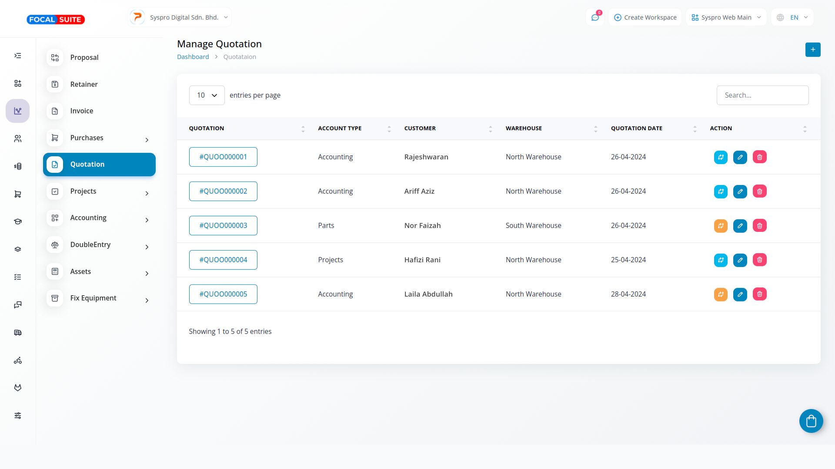Delete quotation #QUOO000003 with the trash icon
This screenshot has width=835, height=469.
(759, 226)
